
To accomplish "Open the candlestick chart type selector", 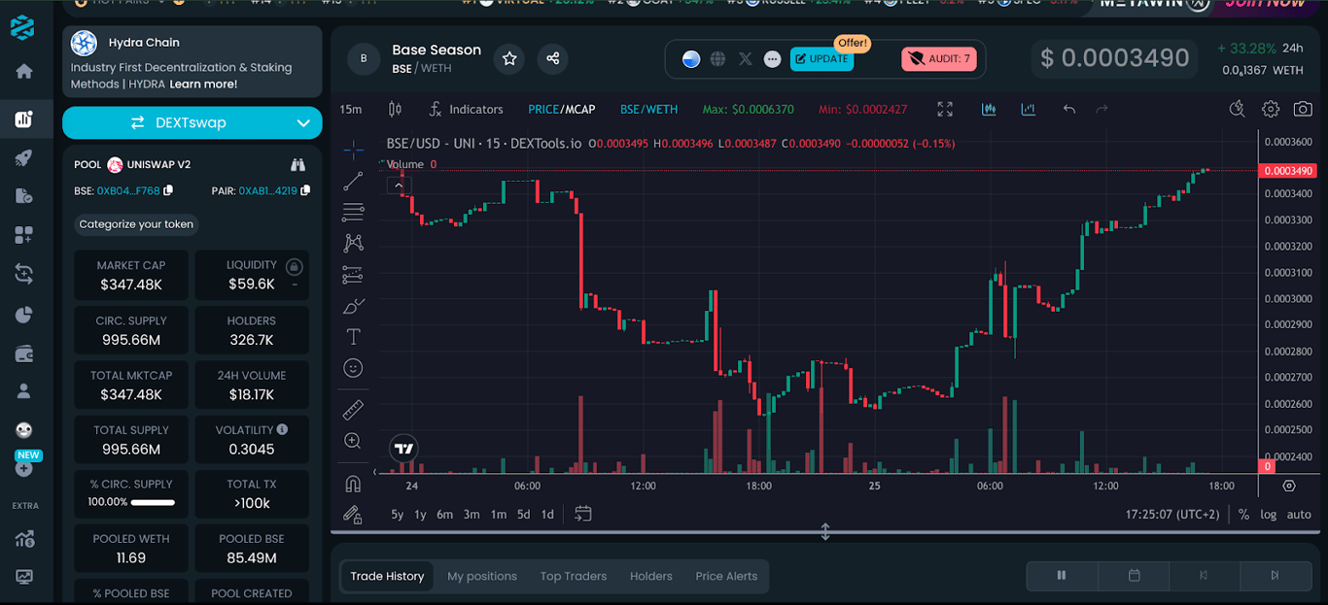I will pos(395,109).
